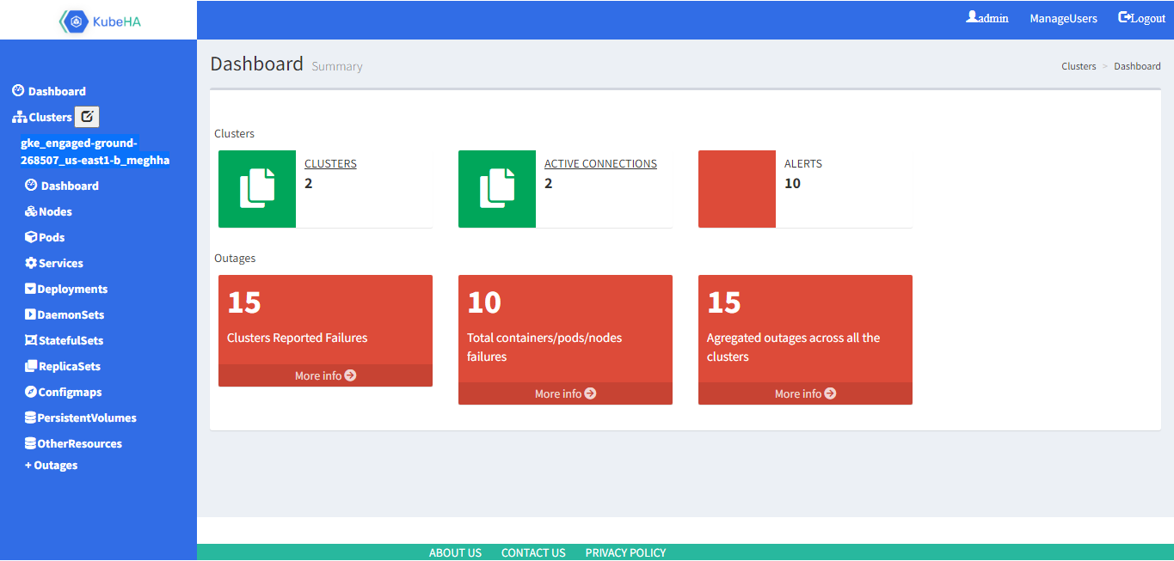The image size is (1174, 561).
Task: Click the Configmaps compass icon in sidebar
Action: 31,392
